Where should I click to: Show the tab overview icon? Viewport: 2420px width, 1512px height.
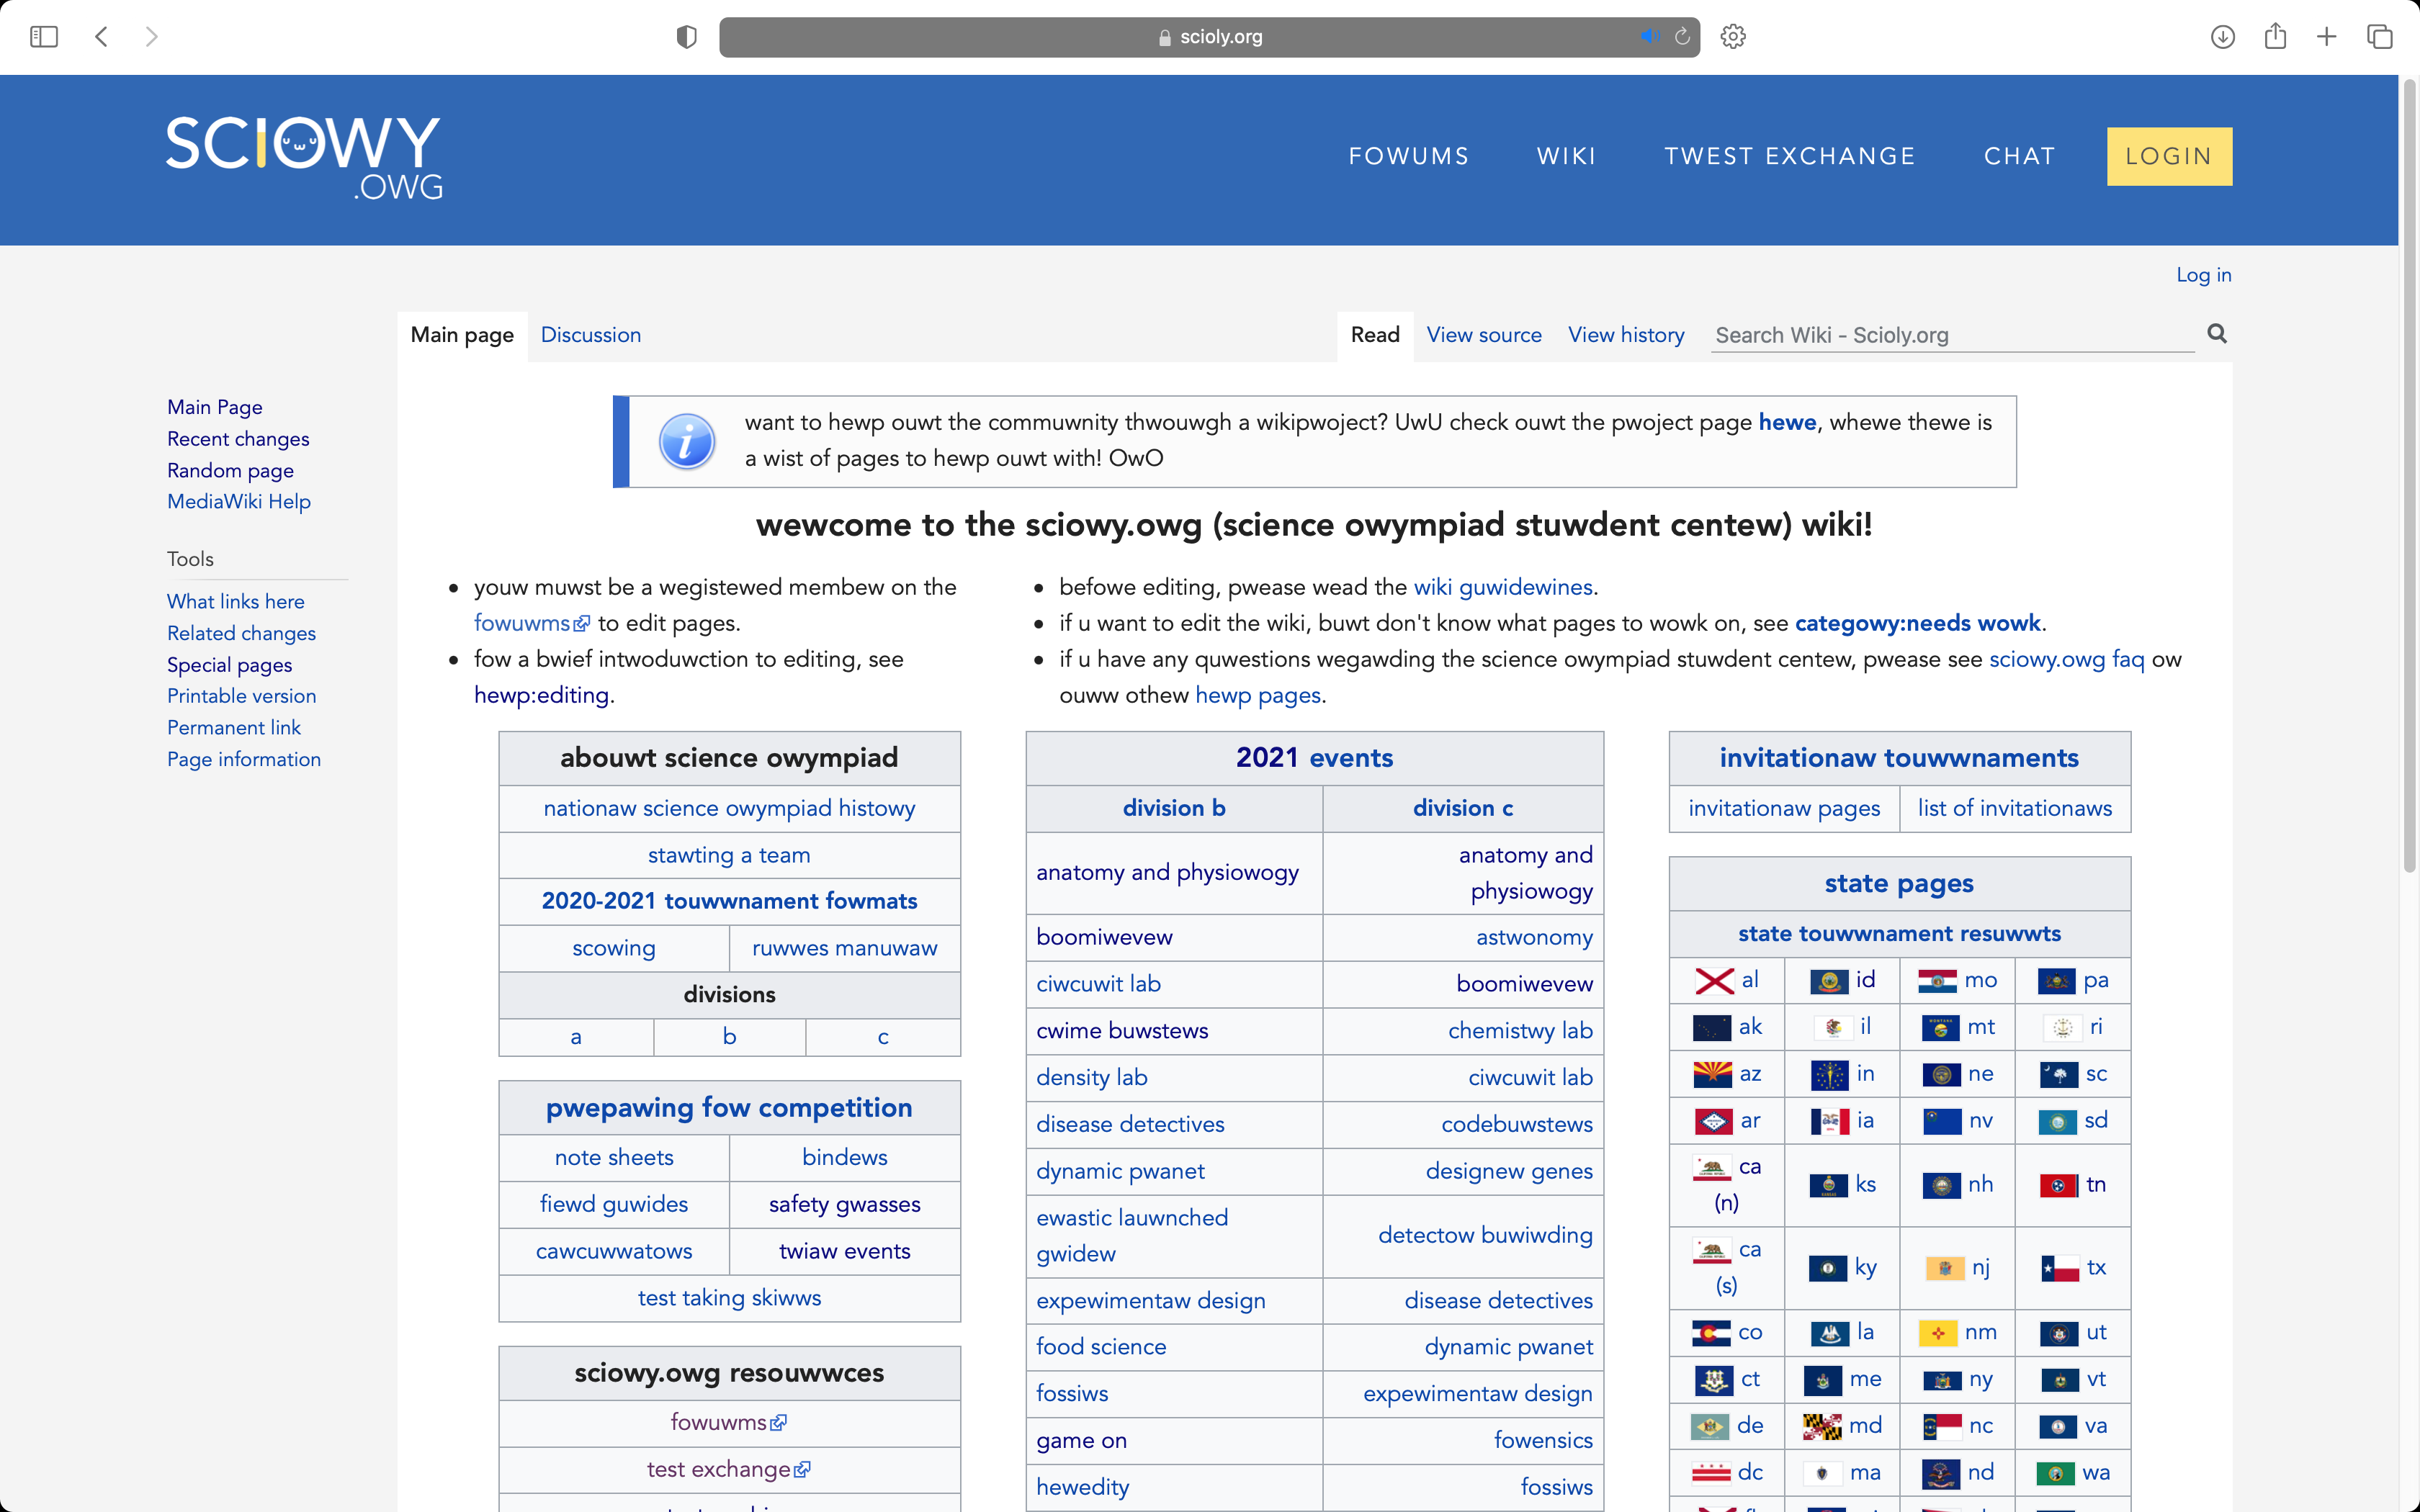2379,37
